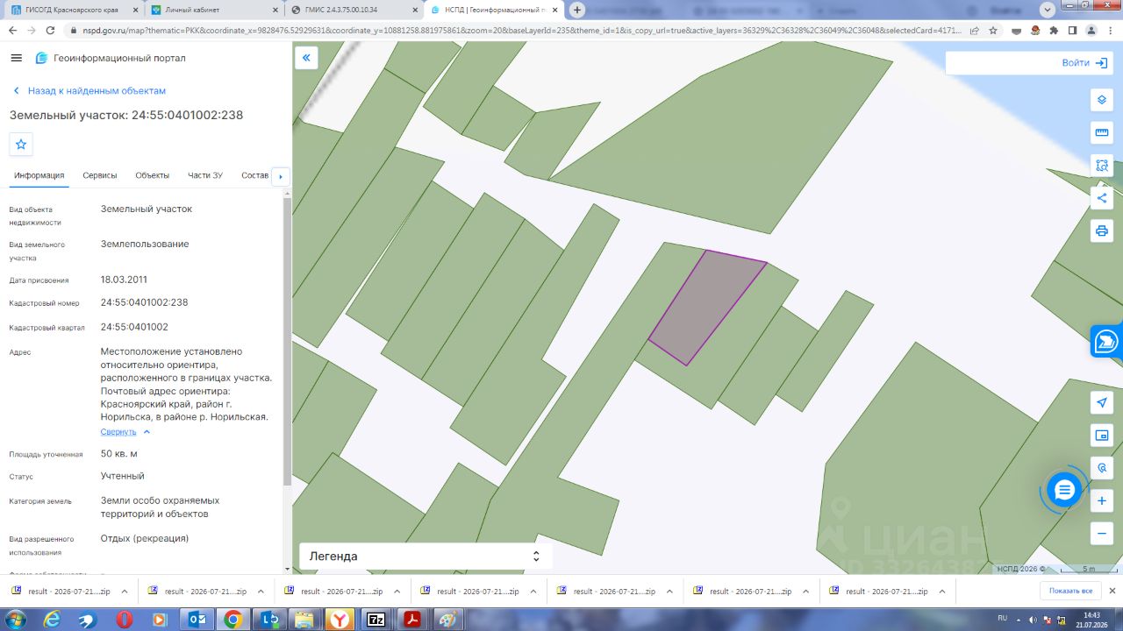This screenshot has width=1123, height=631.
Task: Click the Геоинформационный портал logo
Action: pos(111,58)
